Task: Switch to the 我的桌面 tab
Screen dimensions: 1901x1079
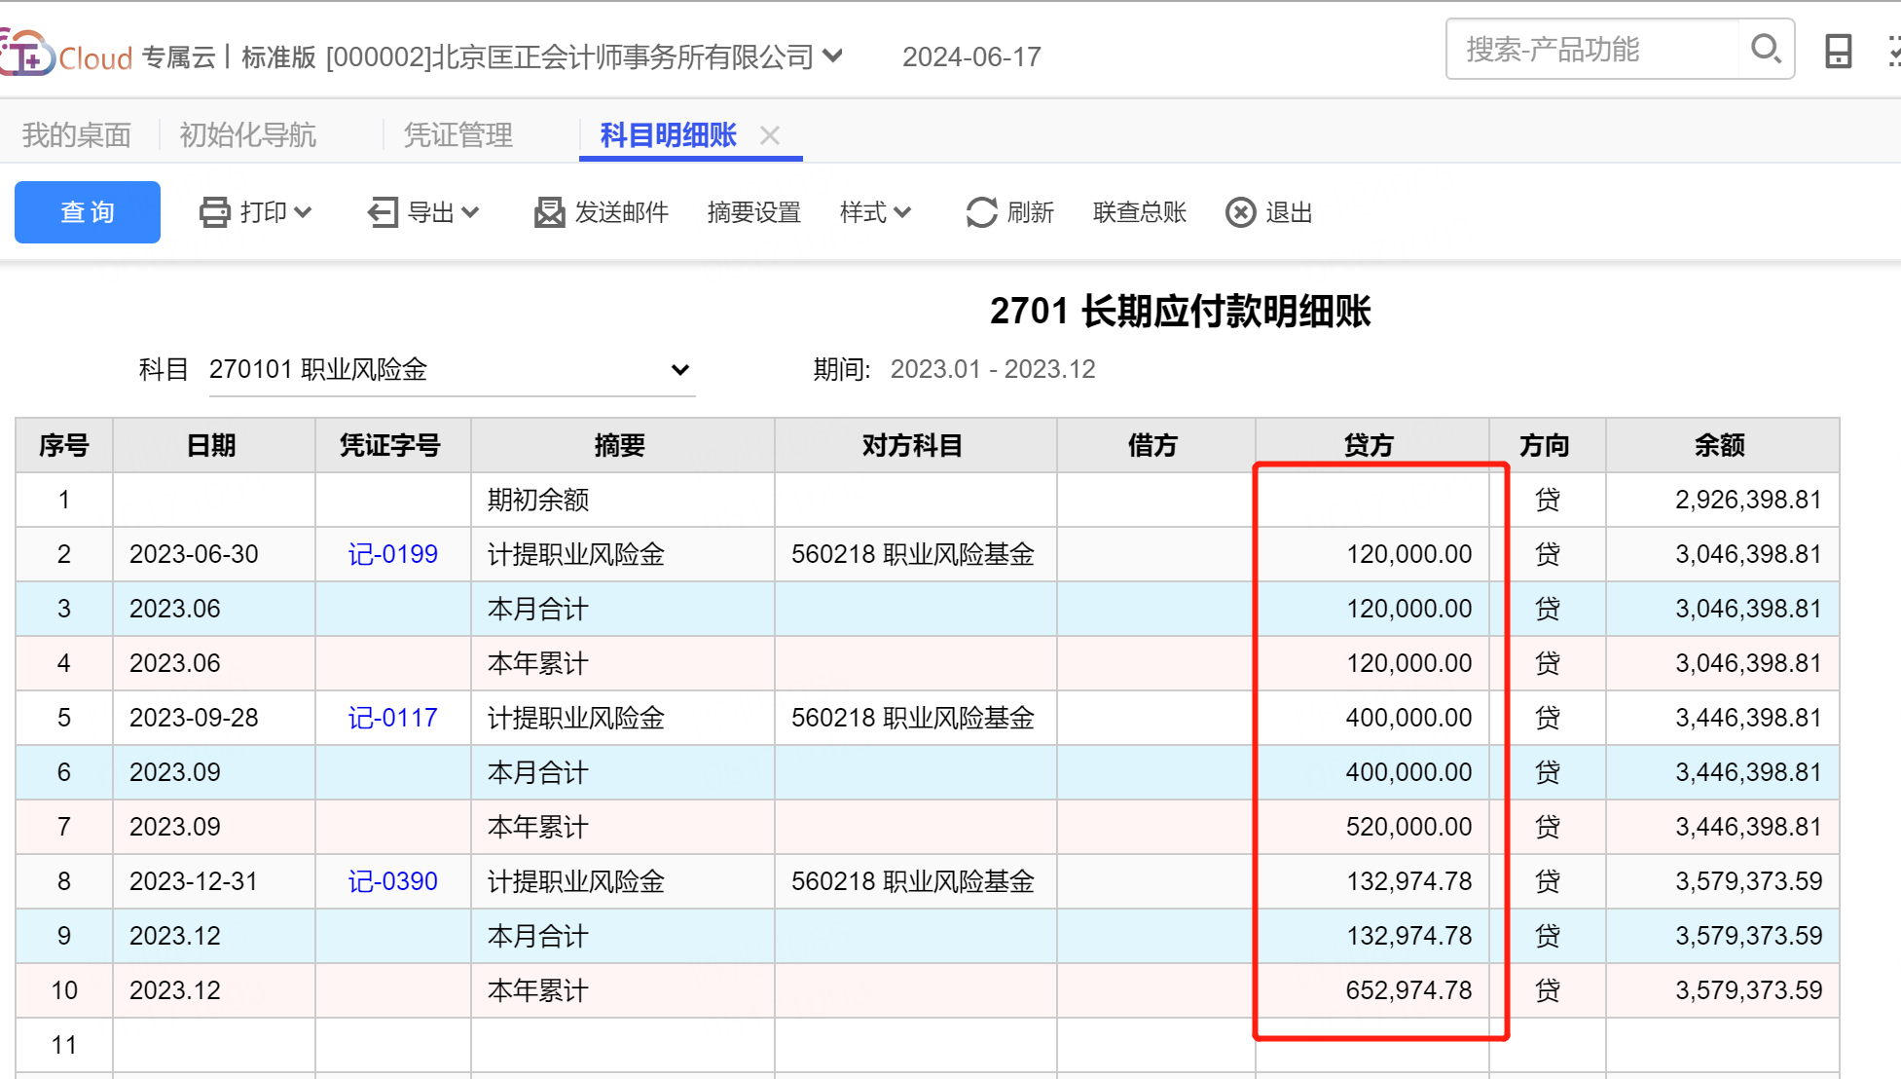Action: pos(77,135)
